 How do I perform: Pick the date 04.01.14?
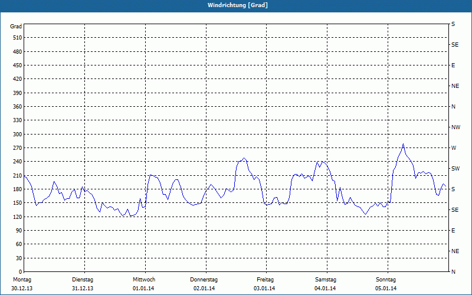[x=325, y=289]
